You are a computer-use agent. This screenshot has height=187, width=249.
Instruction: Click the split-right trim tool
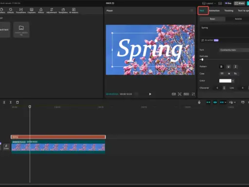11,102
